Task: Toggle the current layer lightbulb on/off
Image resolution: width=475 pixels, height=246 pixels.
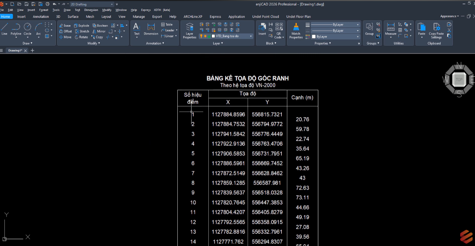Action: [201, 36]
